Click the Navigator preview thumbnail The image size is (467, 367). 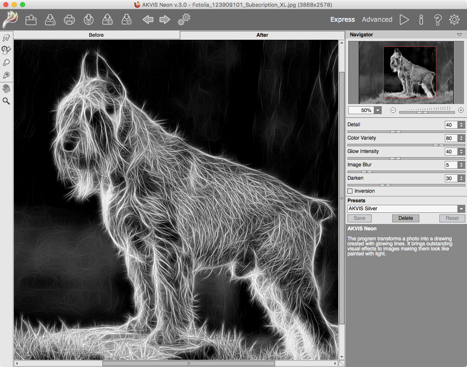[406, 73]
